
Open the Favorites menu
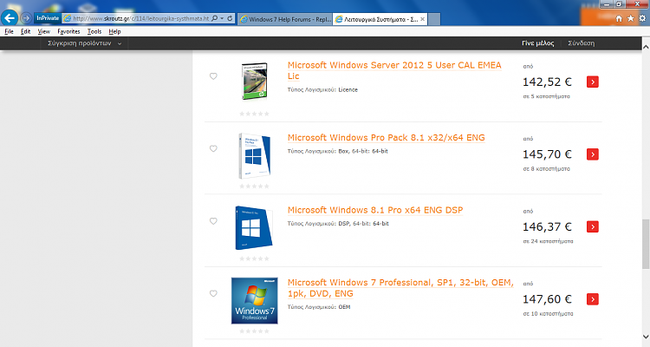pos(68,31)
